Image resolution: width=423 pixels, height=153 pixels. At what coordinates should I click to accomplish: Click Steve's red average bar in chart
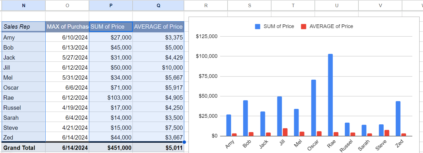tap(387, 133)
